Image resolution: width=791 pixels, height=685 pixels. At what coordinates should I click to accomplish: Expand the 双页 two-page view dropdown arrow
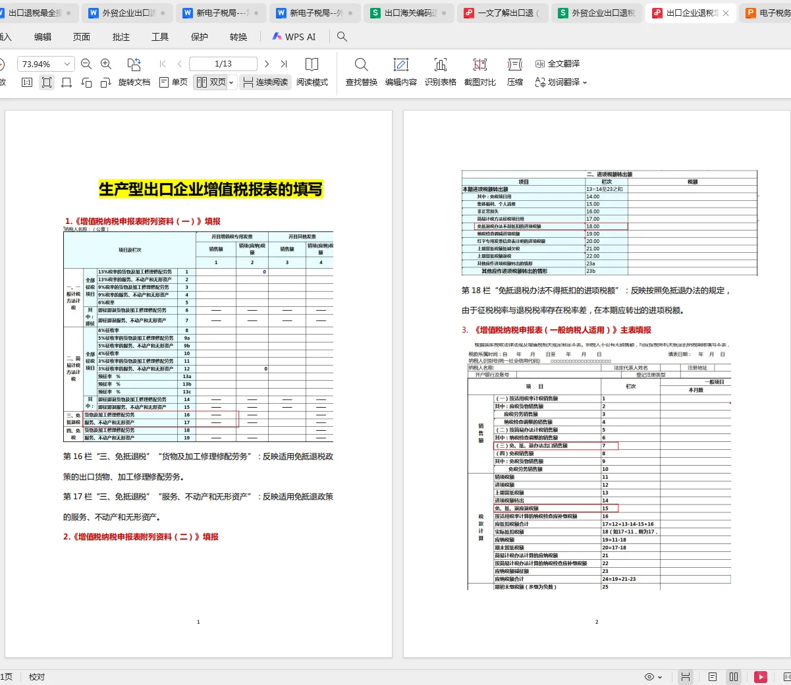click(231, 83)
